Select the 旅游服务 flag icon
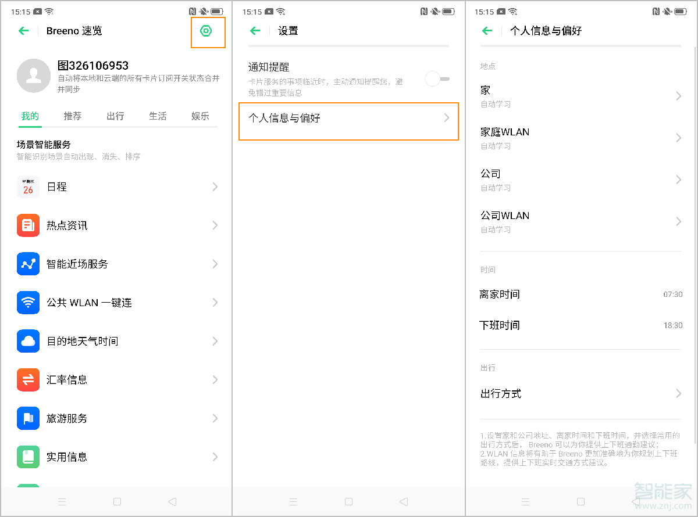The width and height of the screenshot is (698, 517). coord(28,418)
